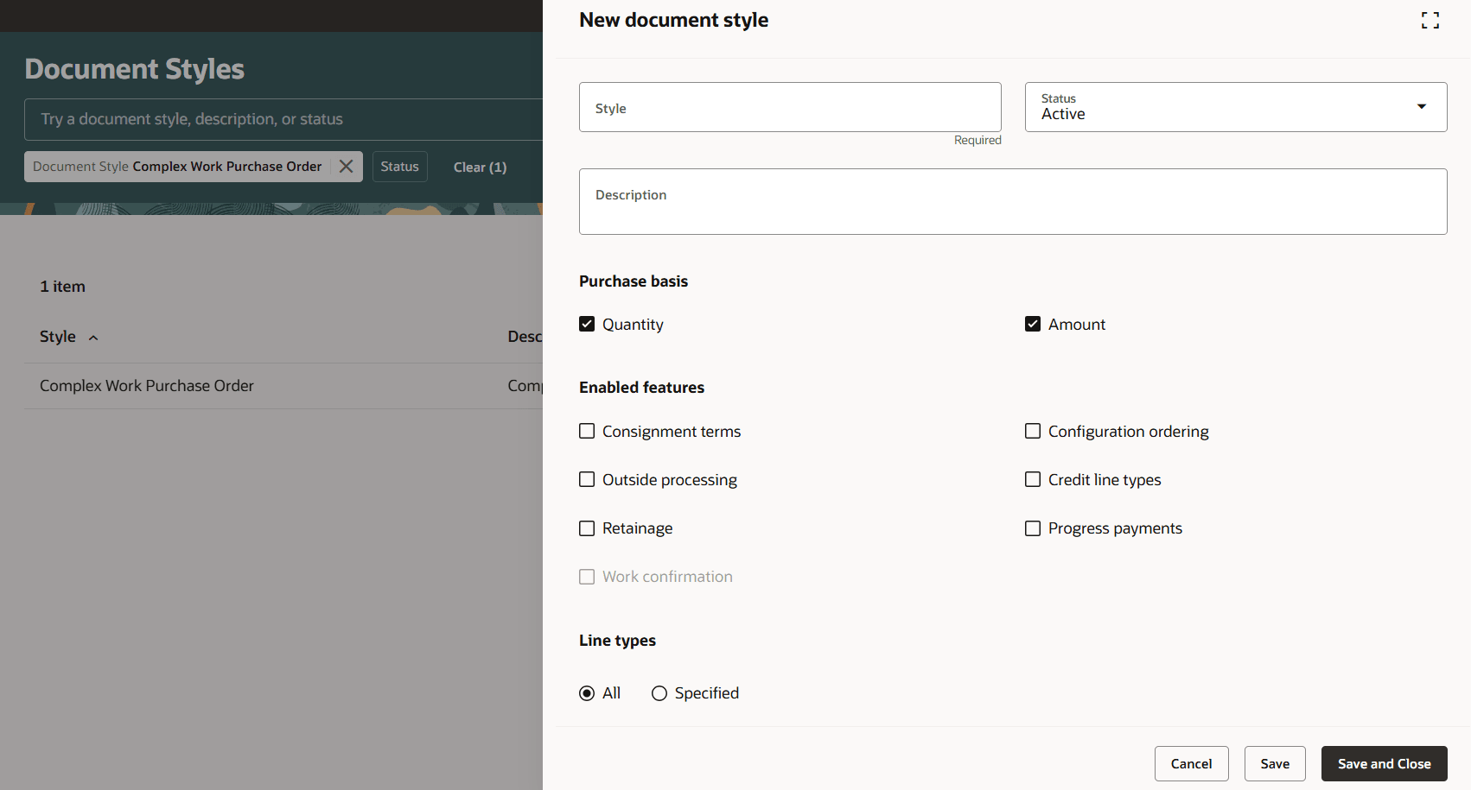Expand the drawer to full screen
Viewport: 1471px width, 790px height.
click(1430, 21)
